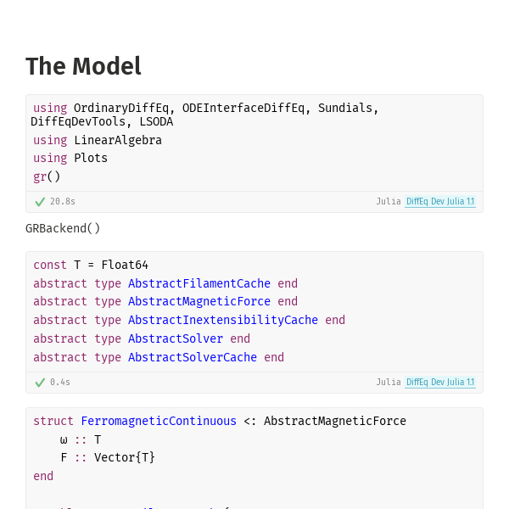This screenshot has height=509, width=509.
Task: Click the AbstractInextensibilityCache type name
Action: [223, 320]
